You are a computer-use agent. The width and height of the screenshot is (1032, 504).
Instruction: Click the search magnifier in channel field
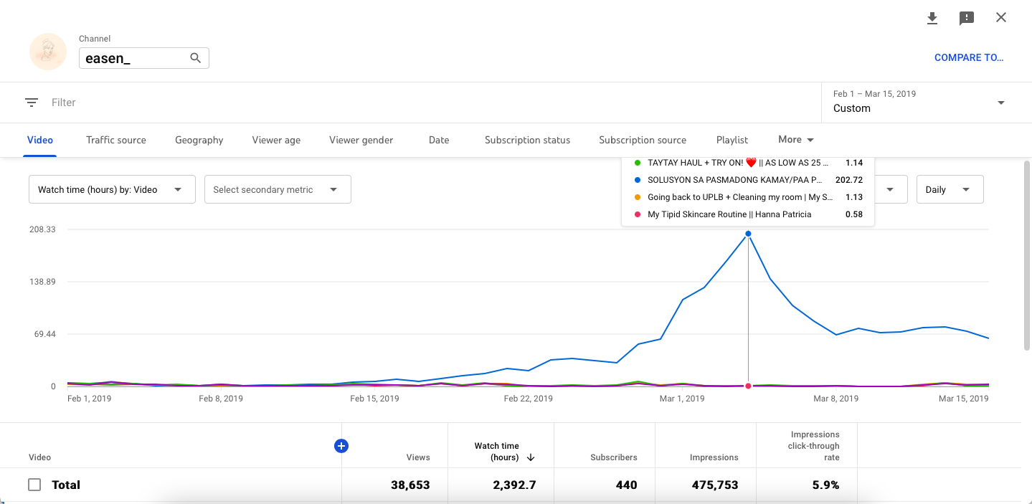[195, 58]
